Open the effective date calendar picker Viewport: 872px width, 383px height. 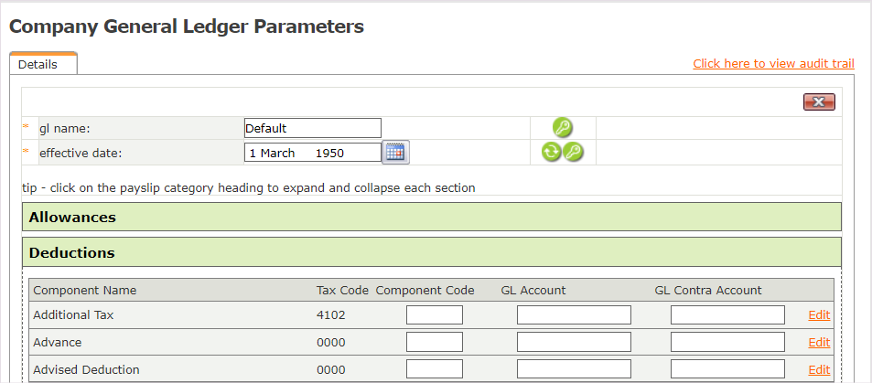pos(395,153)
